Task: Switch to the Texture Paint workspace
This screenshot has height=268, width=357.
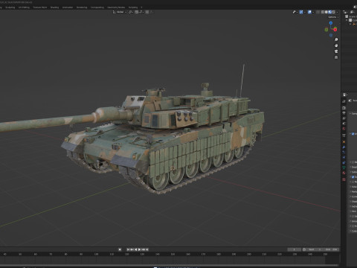Action: coord(40,7)
